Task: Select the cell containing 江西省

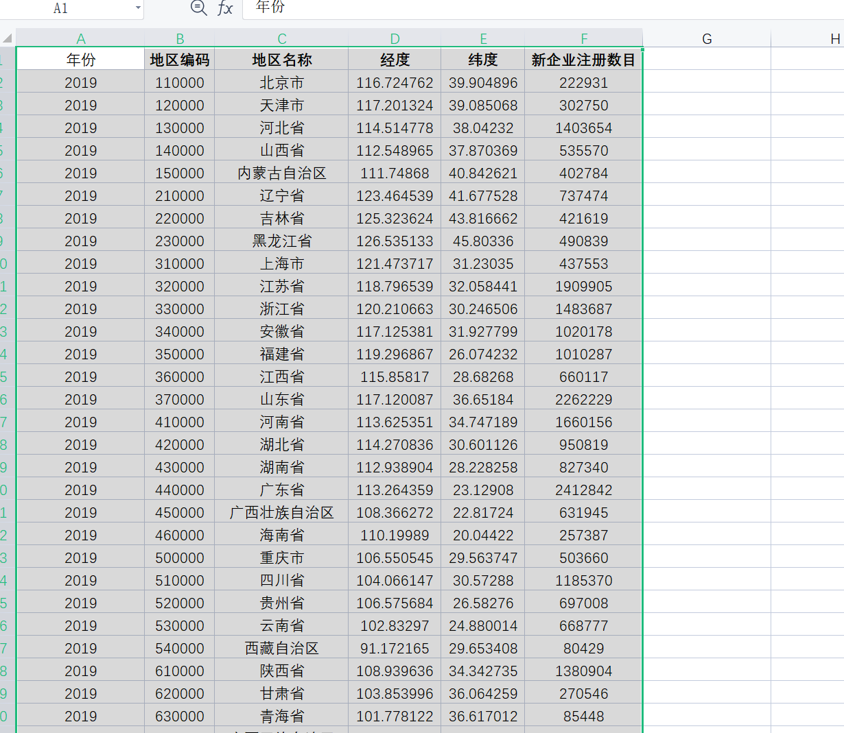Action: 282,376
